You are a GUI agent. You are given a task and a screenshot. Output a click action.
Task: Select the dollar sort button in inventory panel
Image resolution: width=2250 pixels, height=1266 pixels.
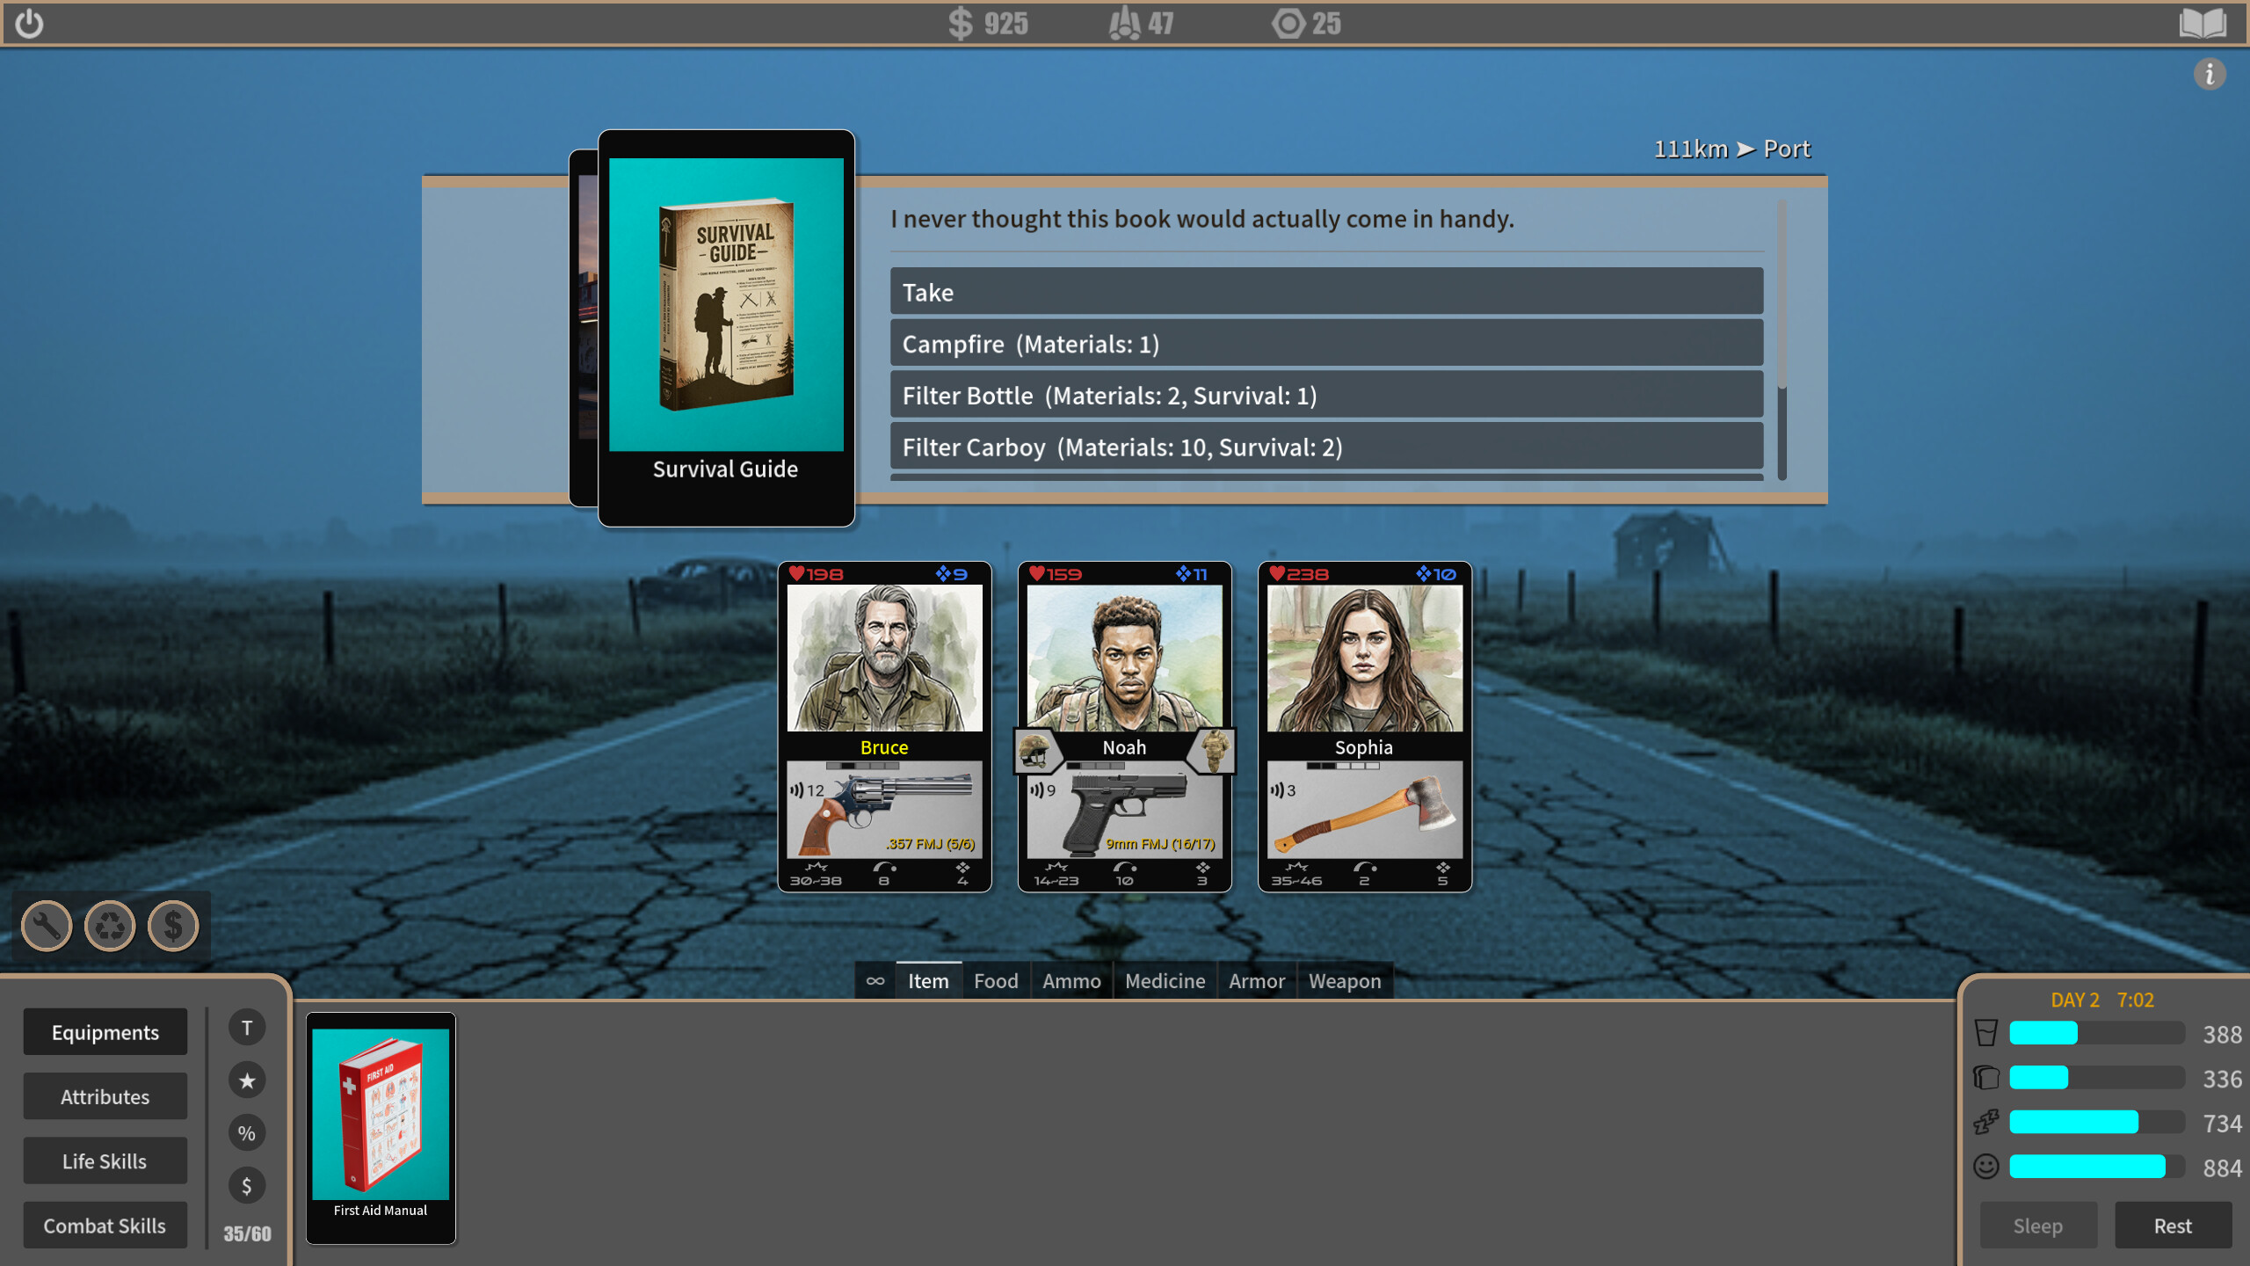pos(247,1186)
